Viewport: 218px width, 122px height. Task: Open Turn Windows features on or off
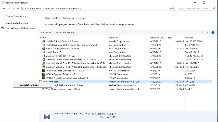[x=20, y=30]
